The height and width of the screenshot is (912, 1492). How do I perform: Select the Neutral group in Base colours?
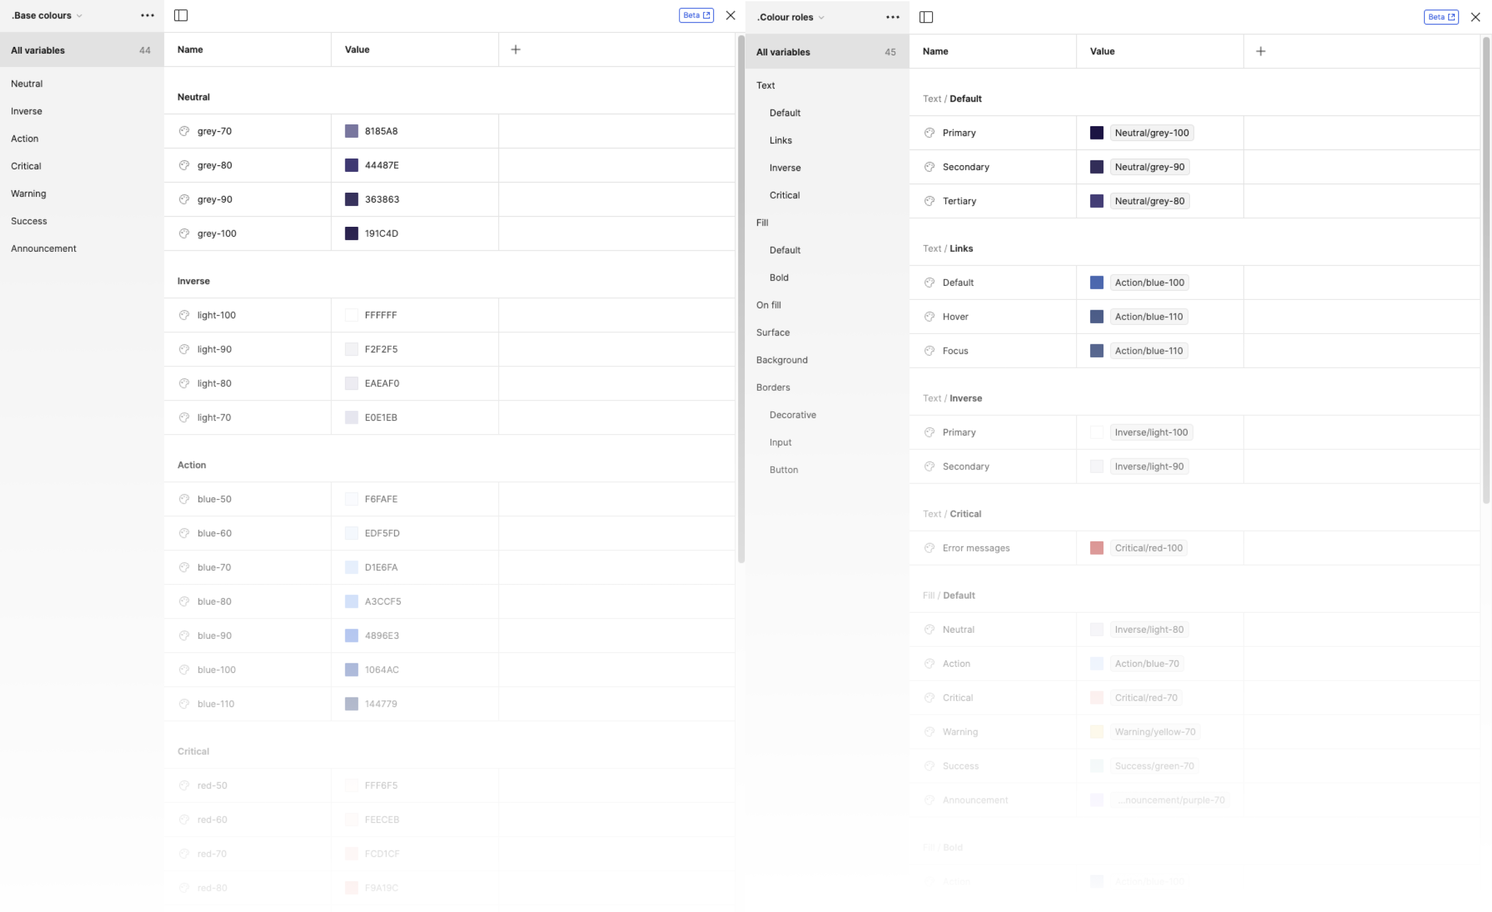pyautogui.click(x=27, y=83)
